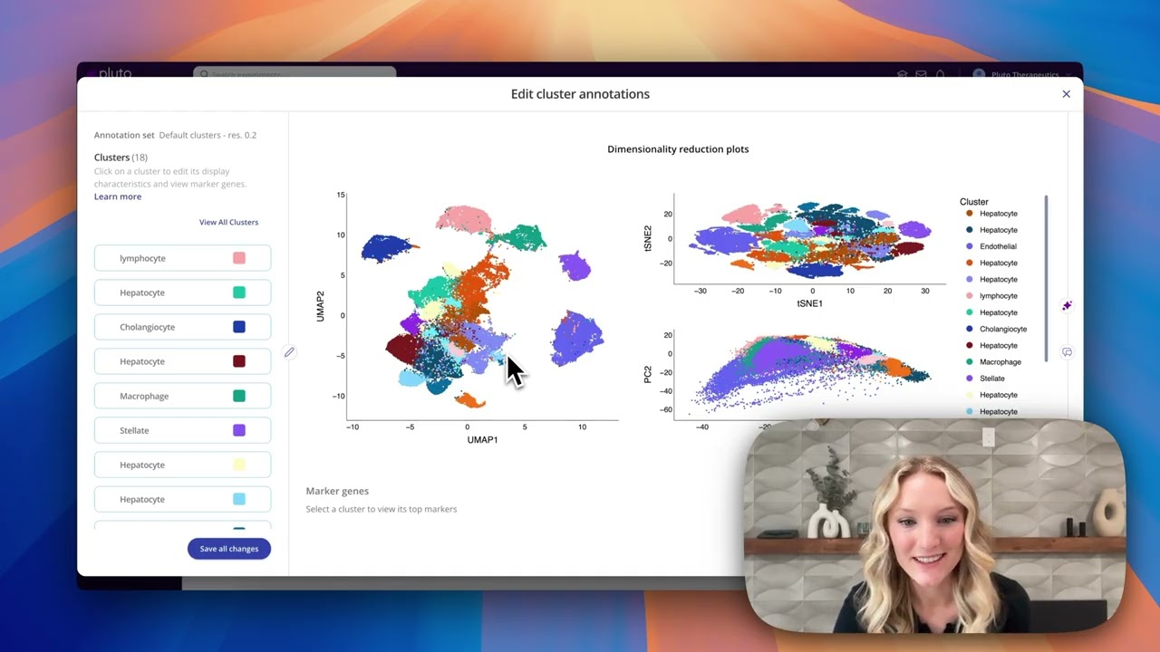
Task: Click the Annotation set Default clusters label
Action: [x=175, y=135]
